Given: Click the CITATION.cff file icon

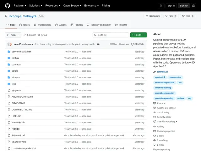Looking at the screenshot, I should (9, 103).
